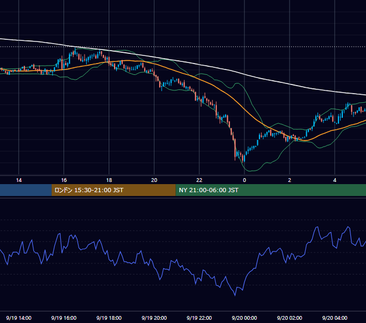This screenshot has width=366, height=323.
Task: Click the 9/19 16:00 date label
Action: pos(64,318)
